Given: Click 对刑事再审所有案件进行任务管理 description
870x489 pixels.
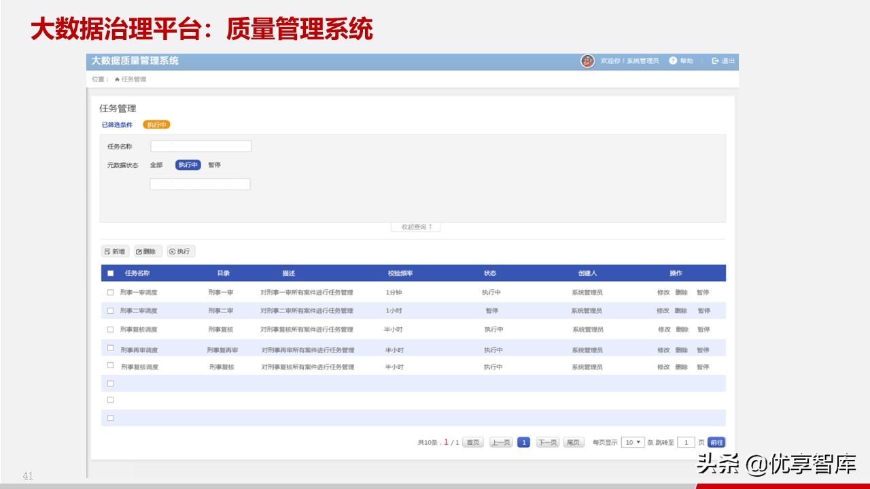Looking at the screenshot, I should tap(308, 350).
